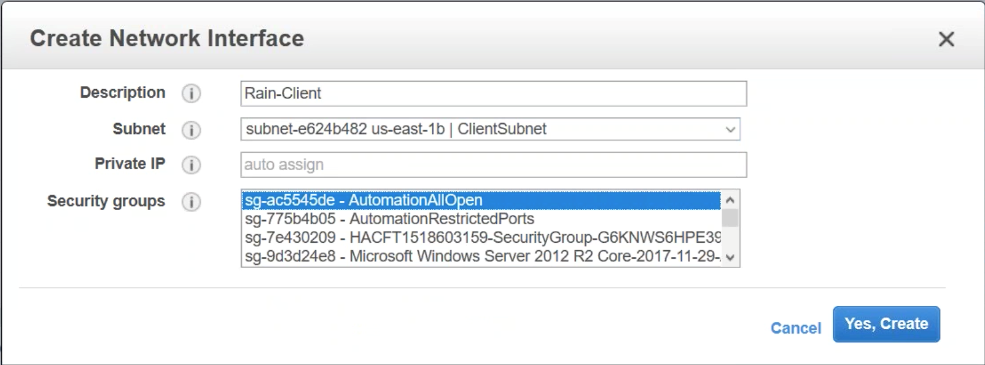Click the Subnet info icon
This screenshot has width=985, height=365.
tap(191, 130)
